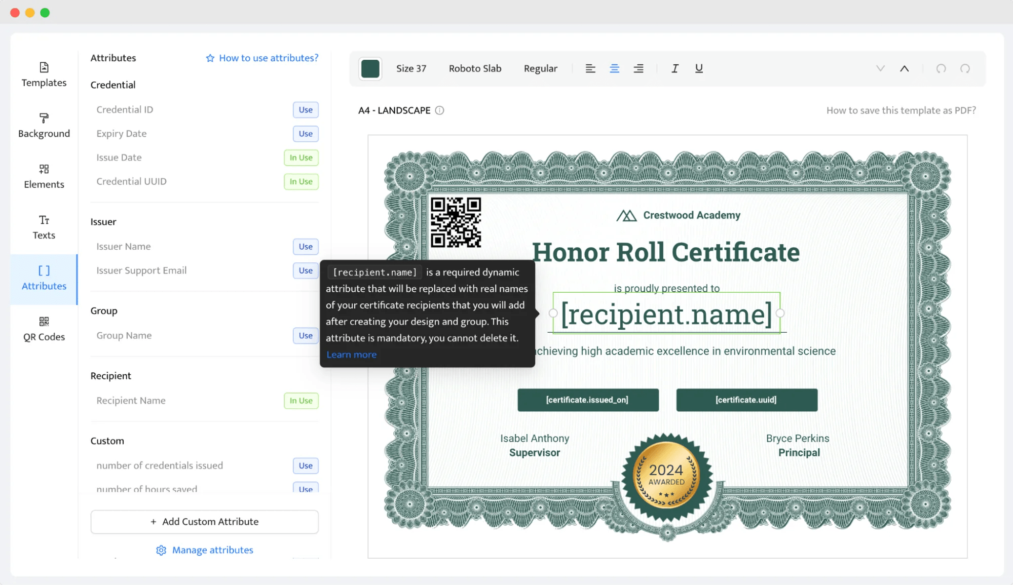
Task: Open the Roboto Slab font dropdown
Action: click(x=475, y=68)
